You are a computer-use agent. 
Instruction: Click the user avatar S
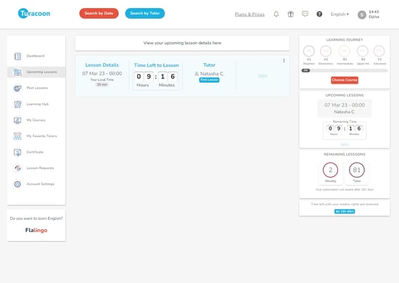[x=361, y=15]
